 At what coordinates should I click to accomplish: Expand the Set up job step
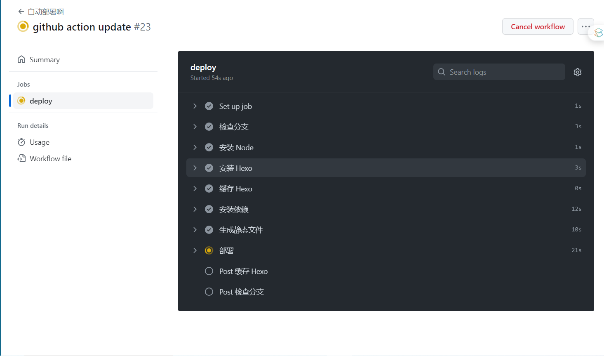click(195, 106)
